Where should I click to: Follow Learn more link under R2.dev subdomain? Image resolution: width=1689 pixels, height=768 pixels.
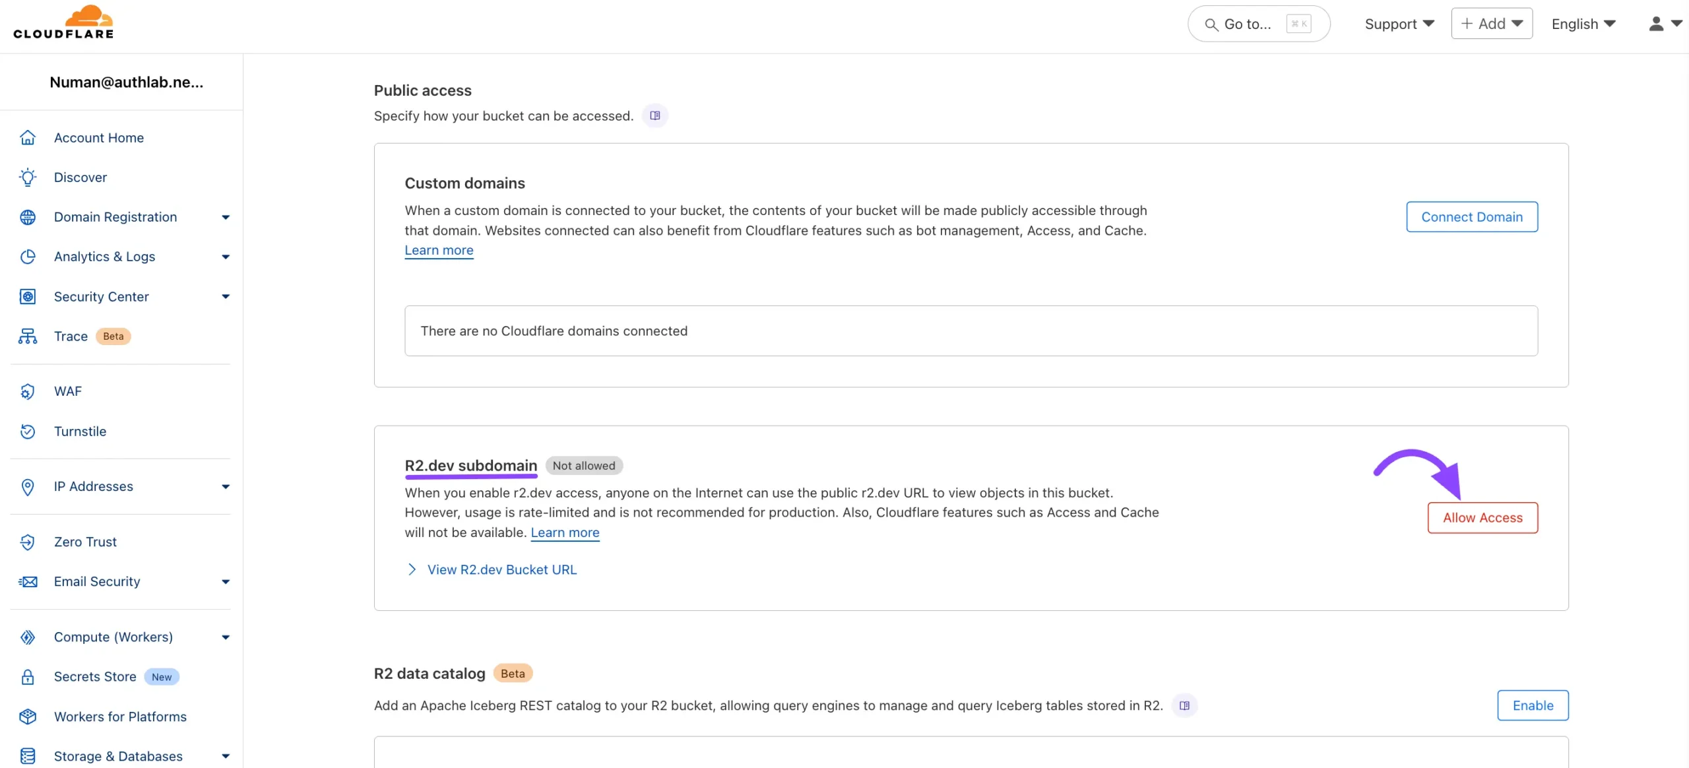[x=565, y=532]
